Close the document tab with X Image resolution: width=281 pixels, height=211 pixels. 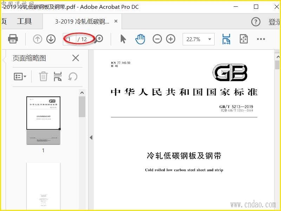116,21
